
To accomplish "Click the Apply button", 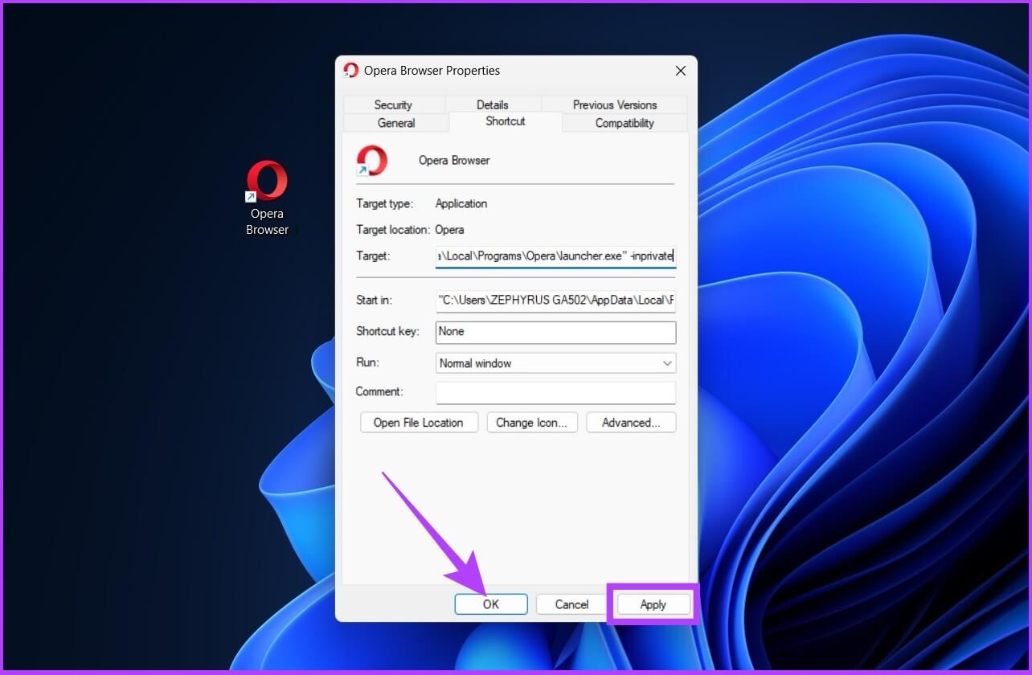I will pyautogui.click(x=653, y=604).
